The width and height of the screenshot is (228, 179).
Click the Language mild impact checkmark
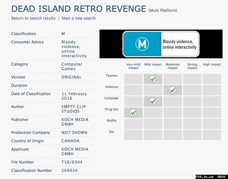pos(153,101)
